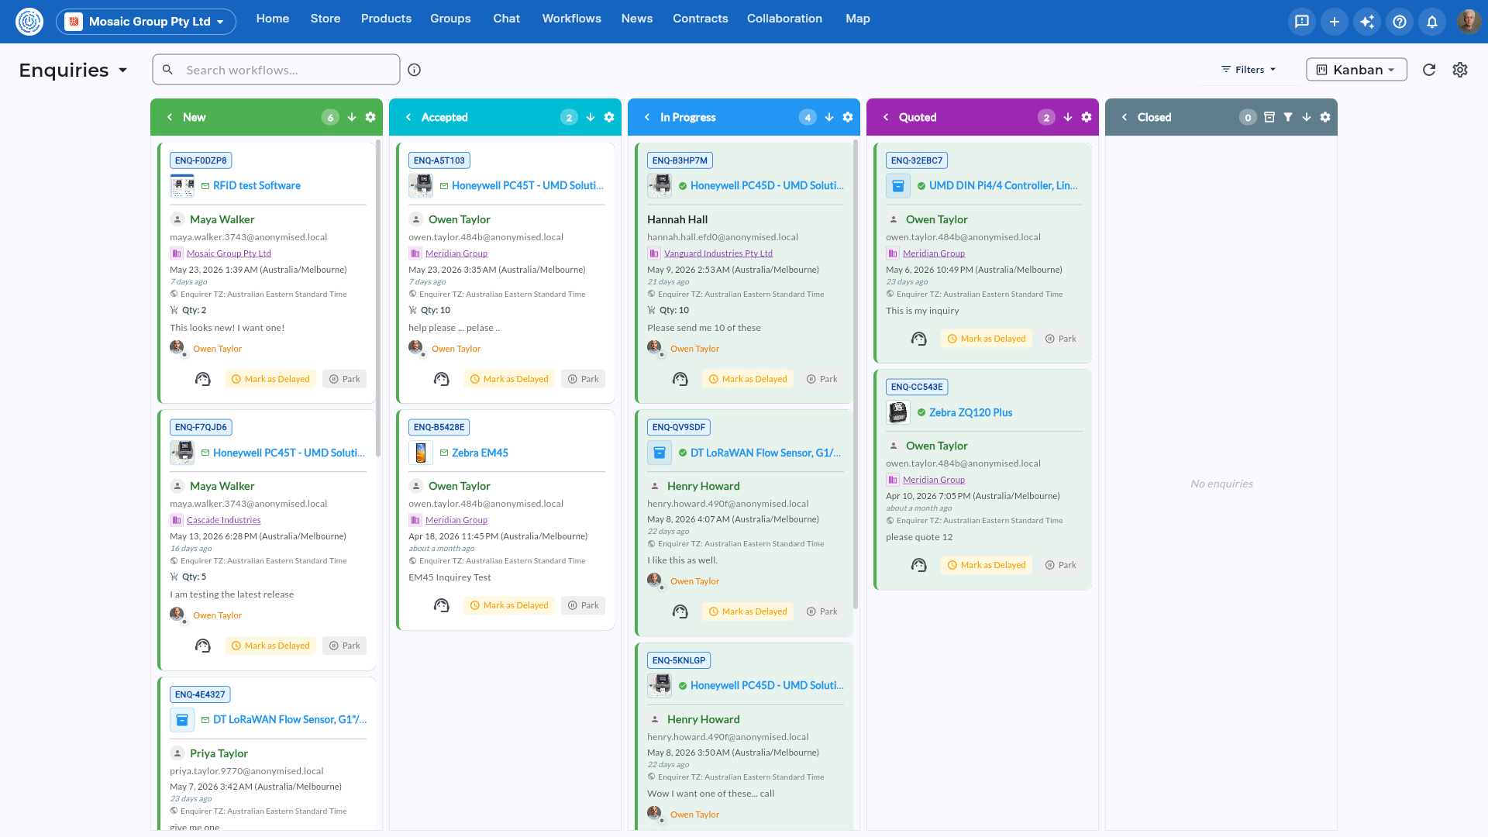The image size is (1488, 837).
Task: Open the Mosaic Group Pty Ltd organisation dropdown
Action: [x=146, y=21]
